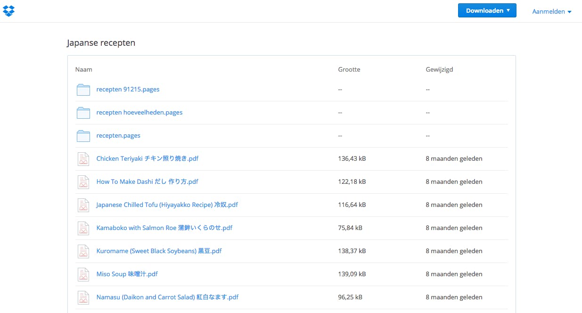Viewport: 582px width, 313px height.
Task: Expand the Aanmelden menu
Action: 551,11
